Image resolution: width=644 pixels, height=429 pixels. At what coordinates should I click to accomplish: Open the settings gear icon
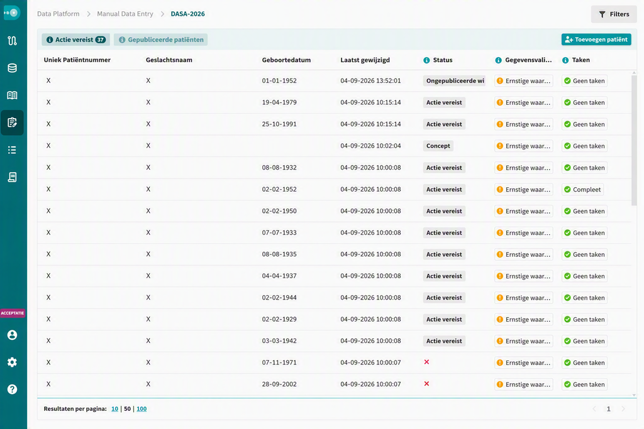[x=13, y=362]
